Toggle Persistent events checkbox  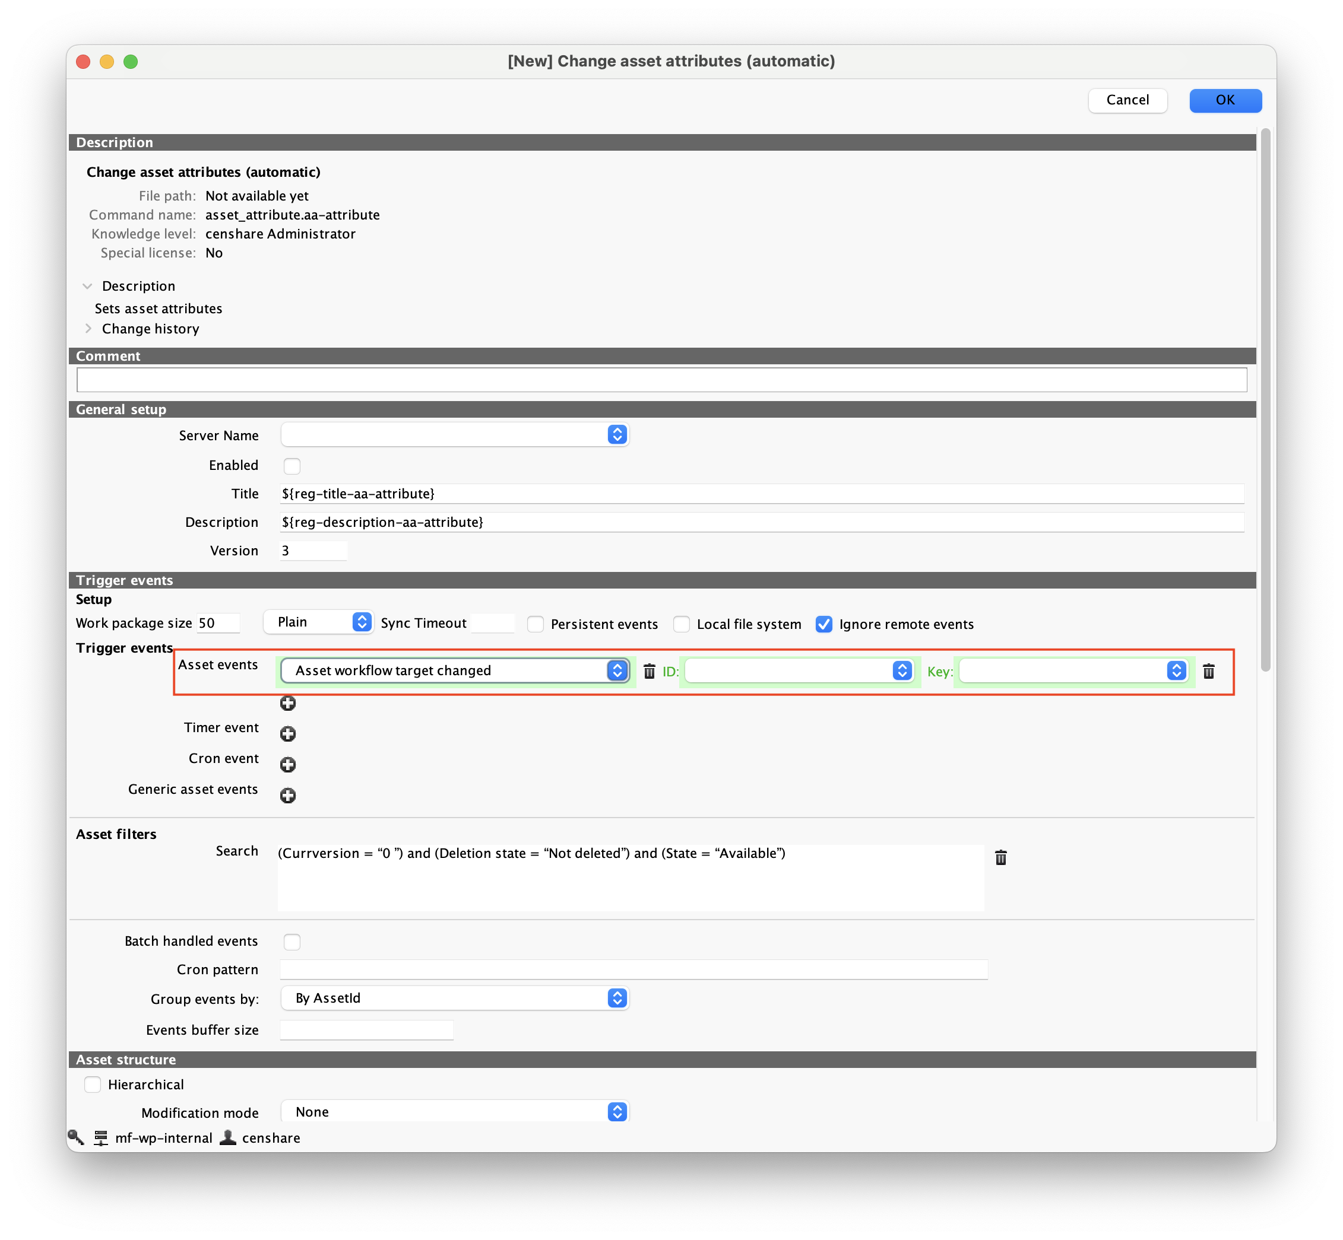535,624
